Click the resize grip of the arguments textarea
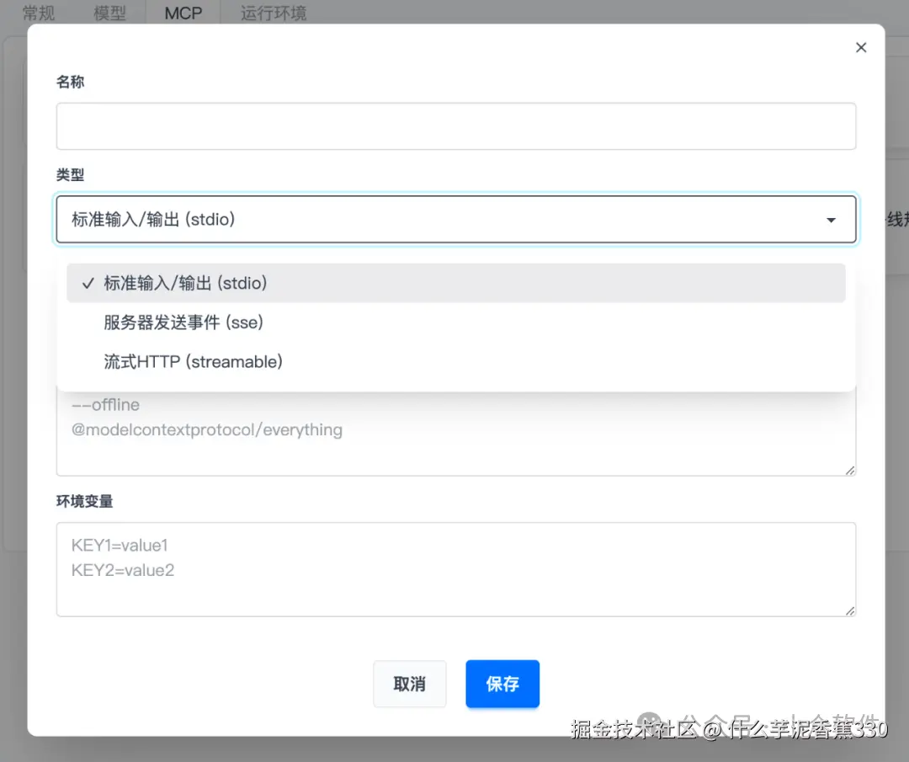 (x=850, y=469)
